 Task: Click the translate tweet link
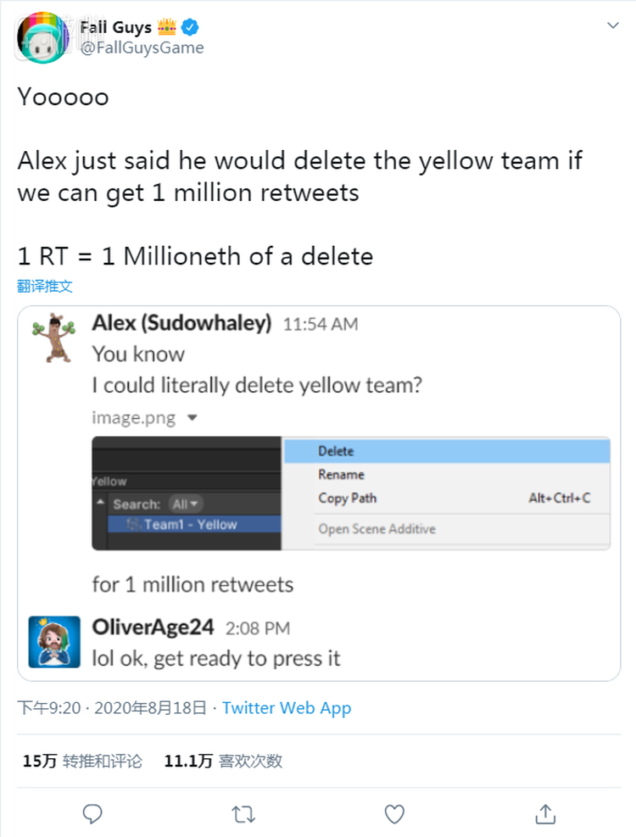tap(45, 286)
